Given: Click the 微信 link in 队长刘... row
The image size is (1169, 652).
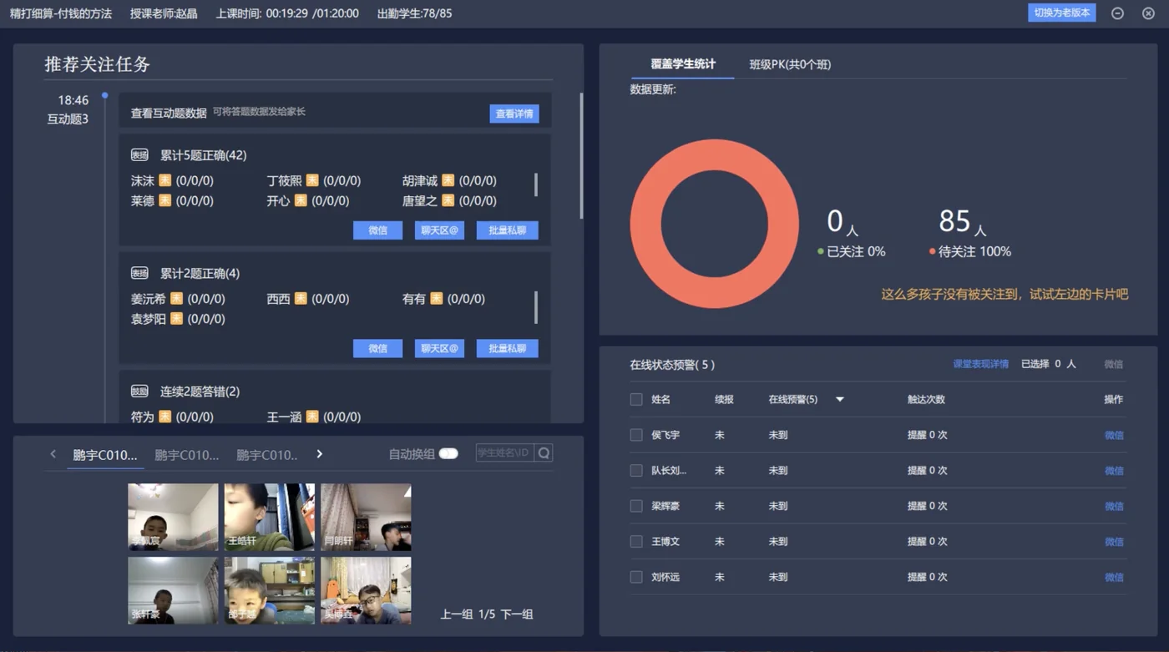Looking at the screenshot, I should point(1114,471).
